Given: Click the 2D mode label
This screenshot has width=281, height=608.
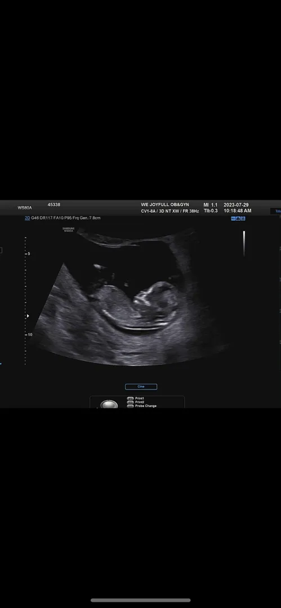Looking at the screenshot, I should pyautogui.click(x=27, y=218).
